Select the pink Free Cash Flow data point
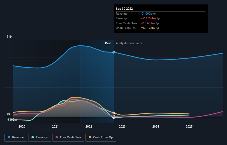 click(114, 116)
